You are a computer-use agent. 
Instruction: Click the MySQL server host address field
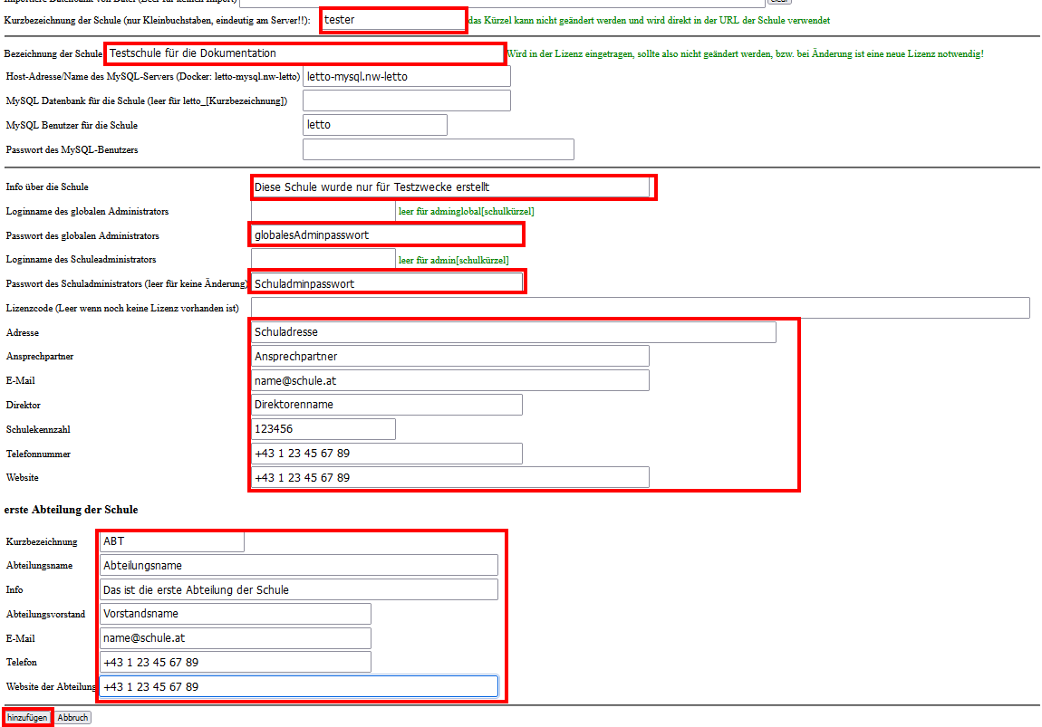[406, 77]
